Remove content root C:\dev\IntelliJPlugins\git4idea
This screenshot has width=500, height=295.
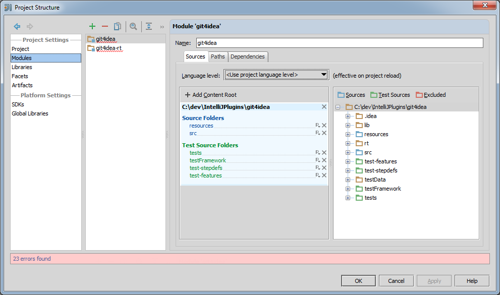coord(324,107)
